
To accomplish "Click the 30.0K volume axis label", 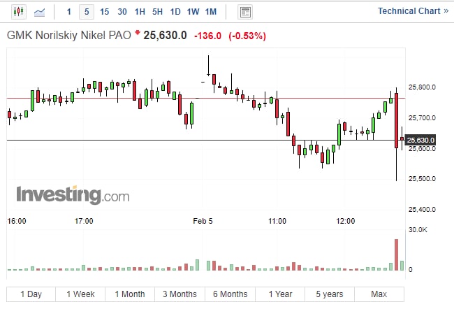I will point(418,230).
